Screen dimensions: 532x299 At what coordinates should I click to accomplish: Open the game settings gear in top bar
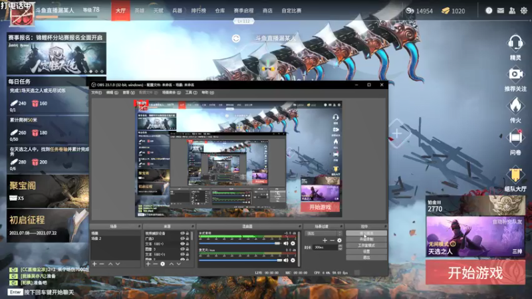[524, 11]
